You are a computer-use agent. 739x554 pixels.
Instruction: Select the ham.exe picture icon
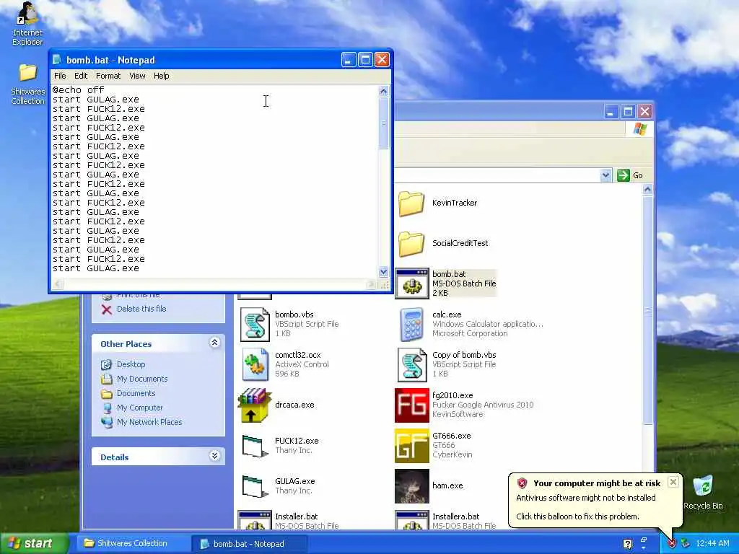tap(412, 486)
